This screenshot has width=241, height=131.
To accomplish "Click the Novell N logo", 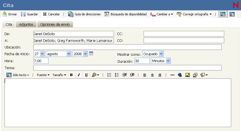I will [236, 5].
